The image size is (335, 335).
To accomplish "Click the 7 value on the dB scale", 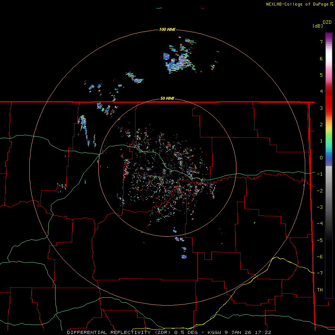I will 321,42.
